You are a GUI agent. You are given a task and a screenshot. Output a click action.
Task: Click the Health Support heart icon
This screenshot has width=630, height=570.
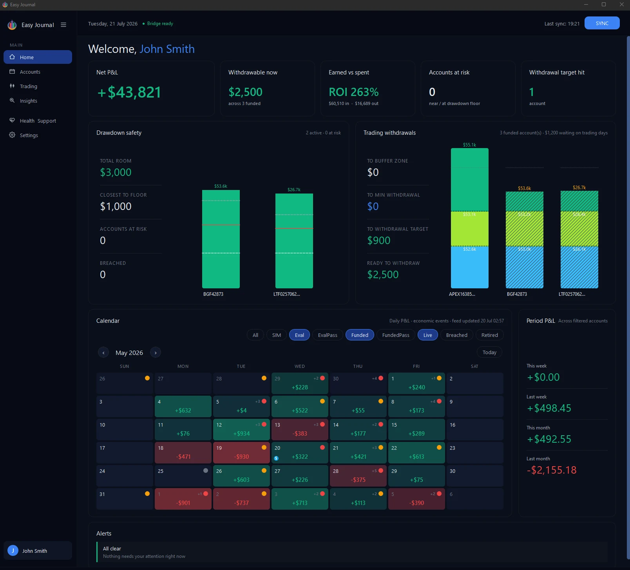(x=12, y=121)
